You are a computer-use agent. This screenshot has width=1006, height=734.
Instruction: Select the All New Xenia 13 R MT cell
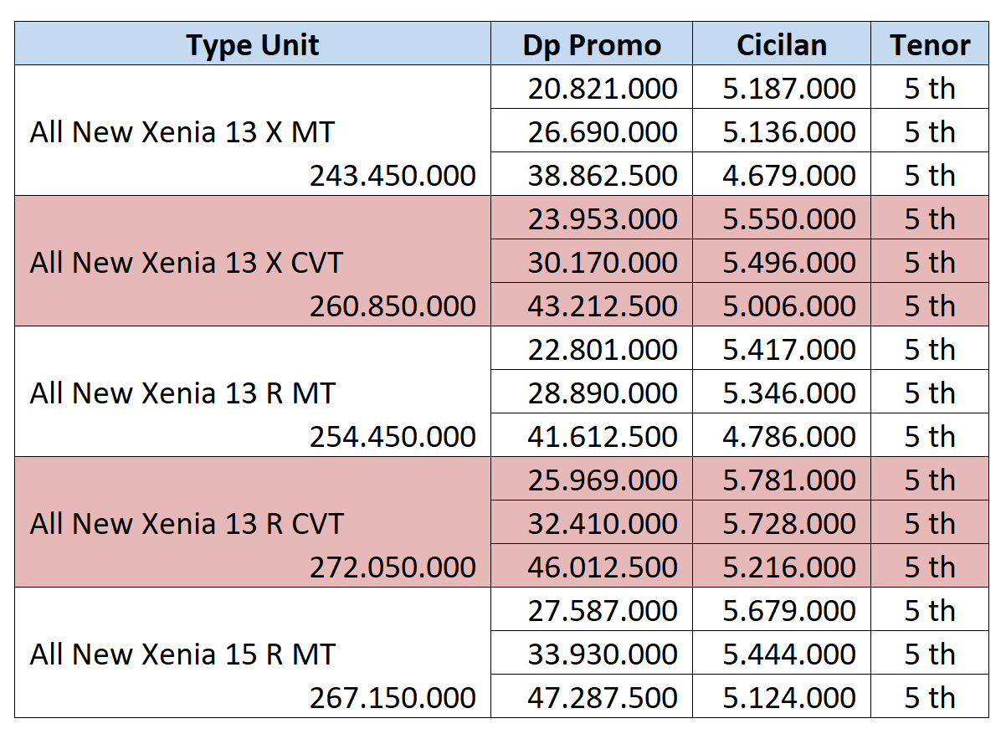pos(182,393)
